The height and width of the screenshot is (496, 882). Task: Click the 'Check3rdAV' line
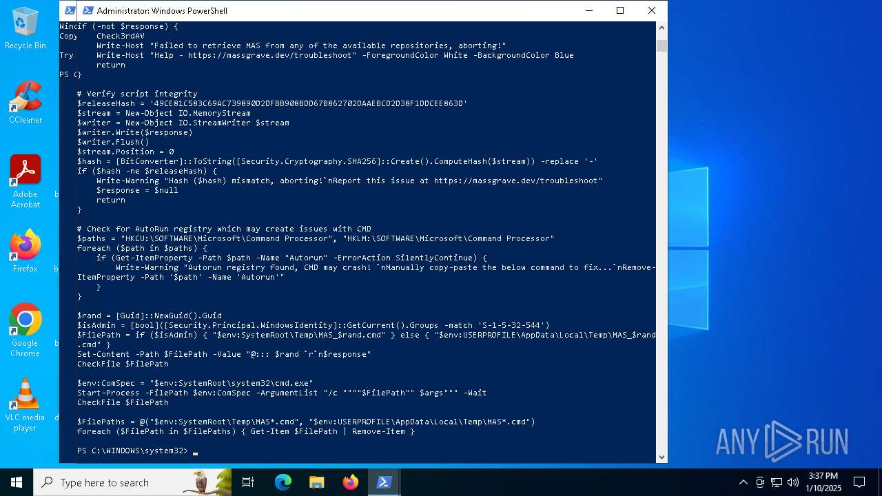[121, 36]
